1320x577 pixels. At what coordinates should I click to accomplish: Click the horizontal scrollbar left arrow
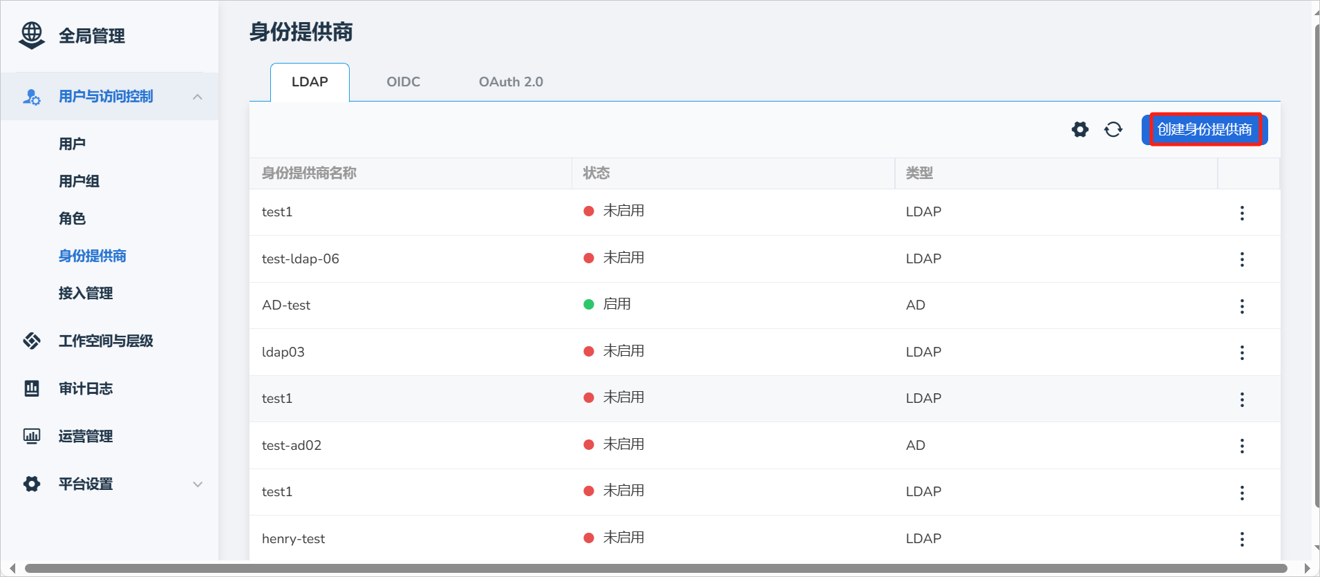pyautogui.click(x=12, y=569)
